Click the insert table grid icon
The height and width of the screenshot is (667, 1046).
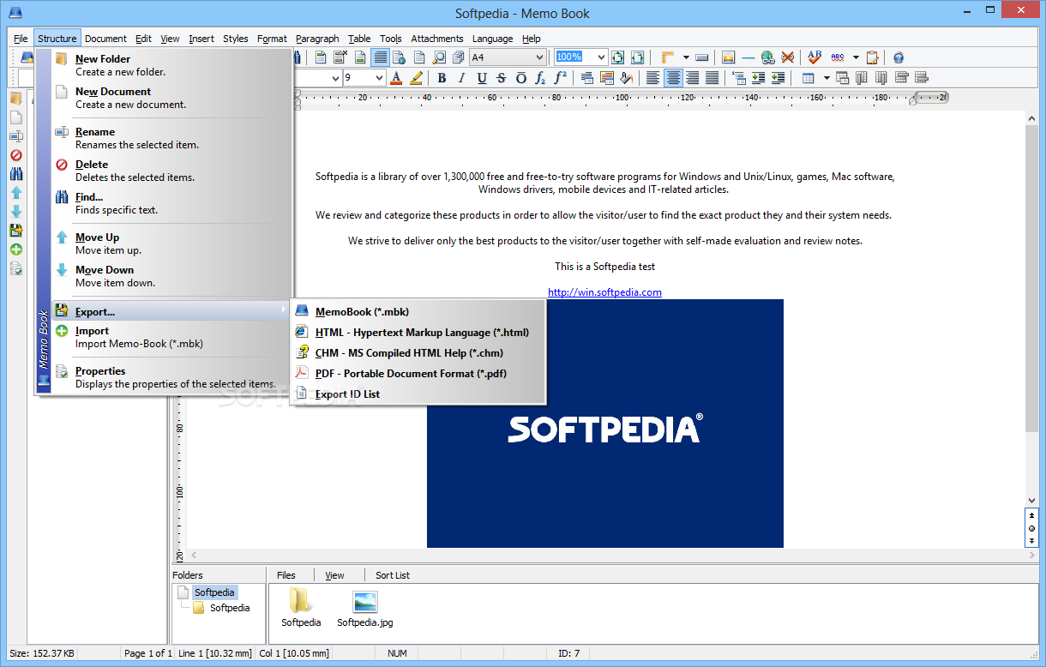808,78
